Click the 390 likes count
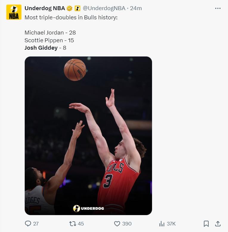The height and width of the screenshot is (232, 228). pyautogui.click(x=127, y=223)
